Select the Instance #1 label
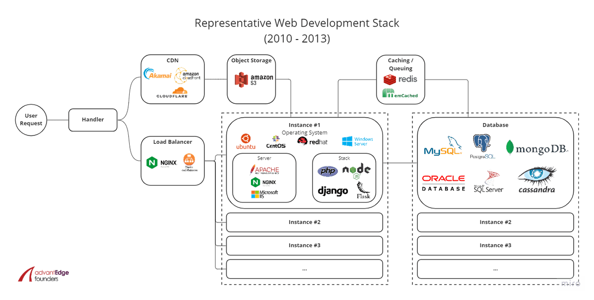The width and height of the screenshot is (594, 300). (304, 125)
